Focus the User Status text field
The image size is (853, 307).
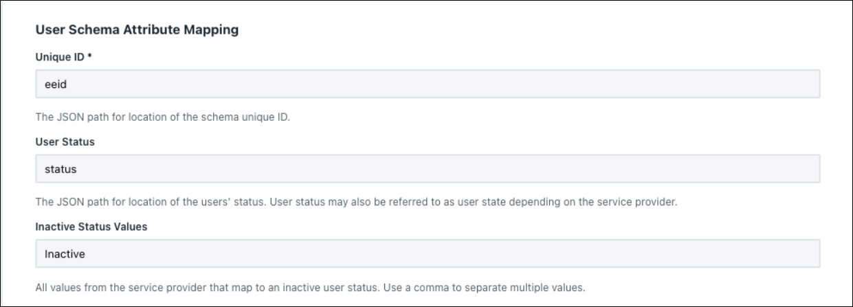coord(426,168)
